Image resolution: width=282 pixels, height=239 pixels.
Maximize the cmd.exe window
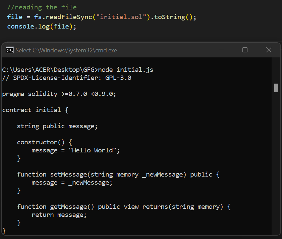(x=245, y=50)
